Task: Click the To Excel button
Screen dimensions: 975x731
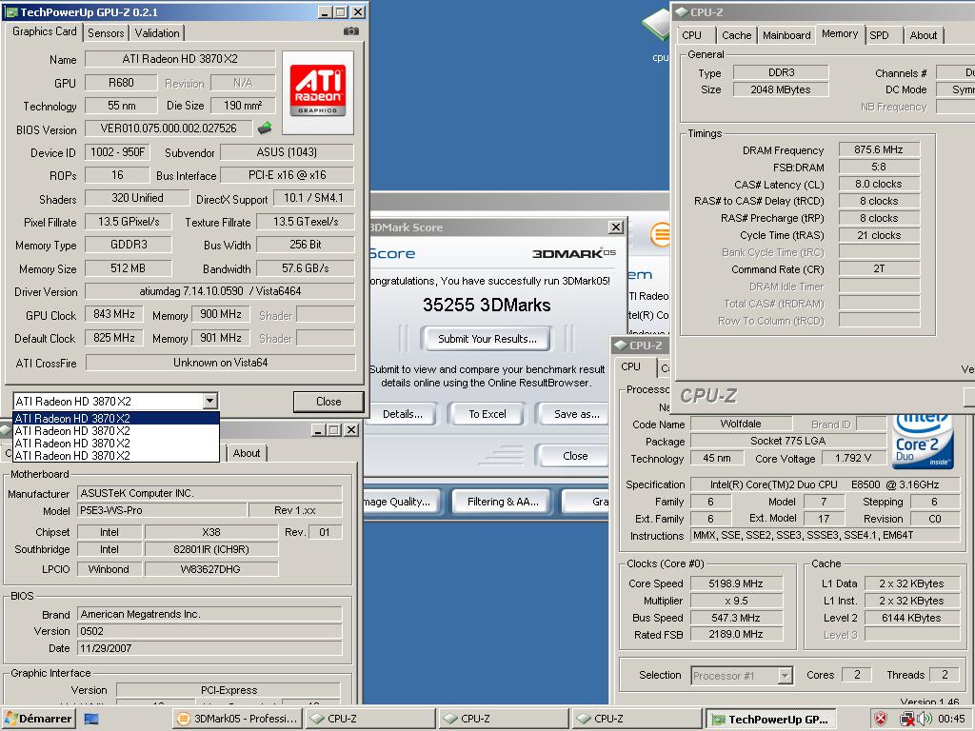Action: (x=487, y=414)
